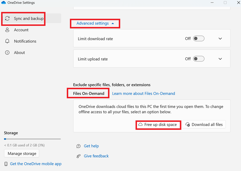Screen dimensions: 241x171
Task: Click the Account person icon
Action: click(7, 30)
